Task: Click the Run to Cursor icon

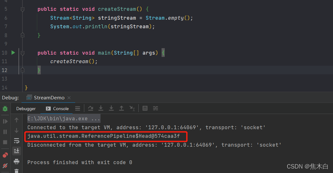Action: coord(132,109)
